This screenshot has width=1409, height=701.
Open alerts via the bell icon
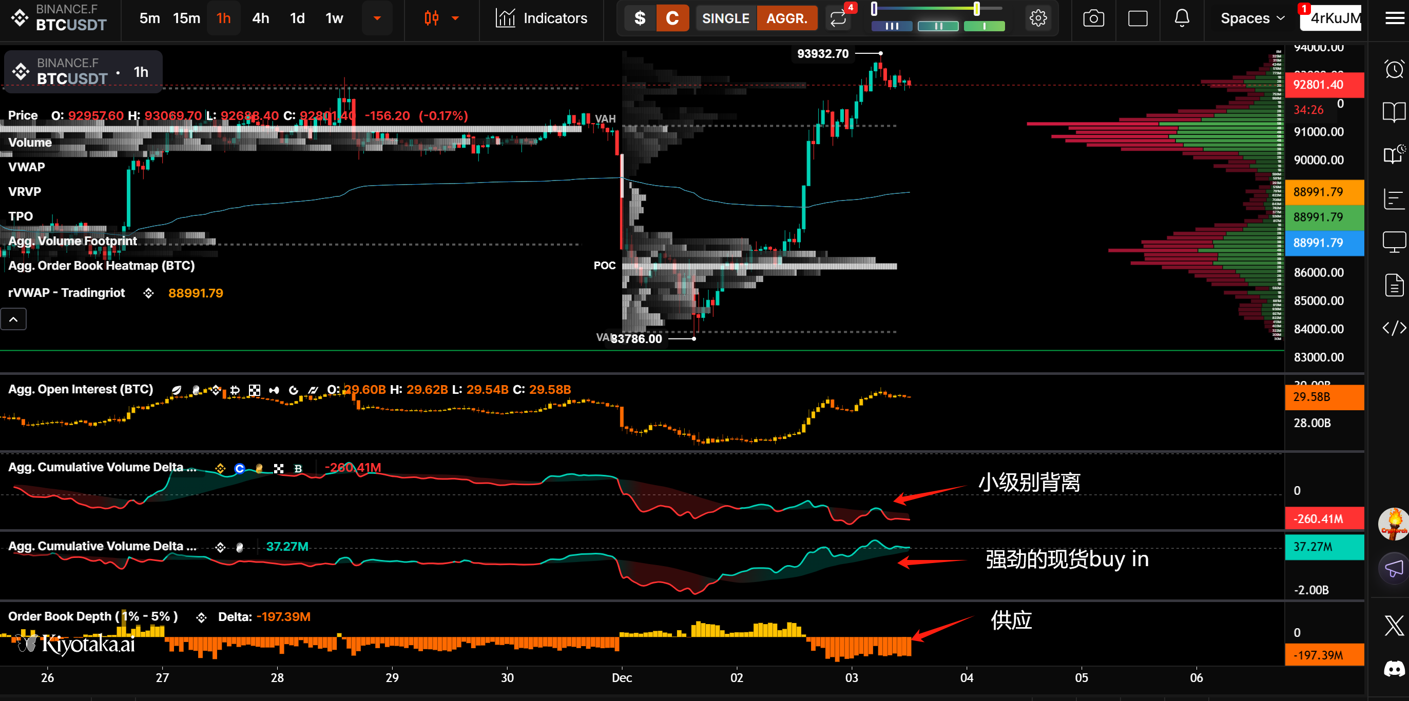pyautogui.click(x=1182, y=18)
